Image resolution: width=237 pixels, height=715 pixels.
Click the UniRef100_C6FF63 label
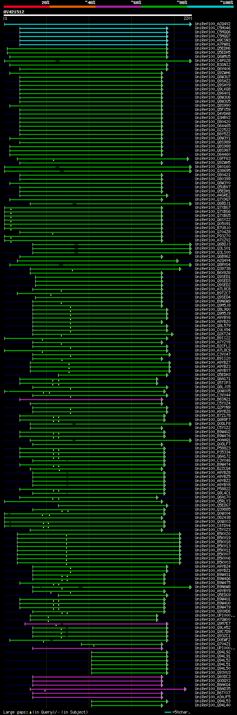point(213,159)
